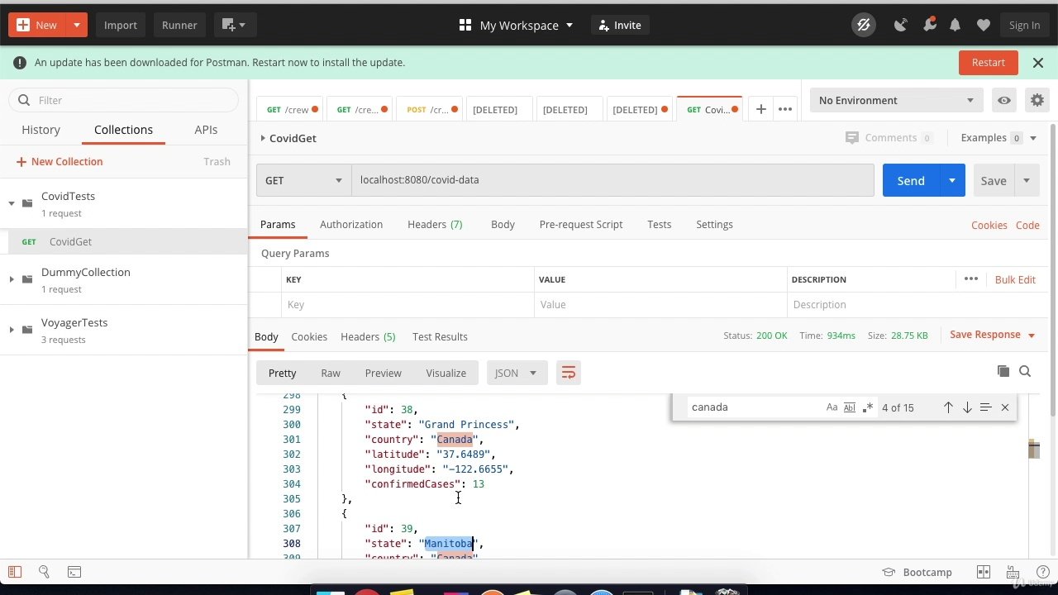Open the workspaces grid icon

[x=465, y=25]
